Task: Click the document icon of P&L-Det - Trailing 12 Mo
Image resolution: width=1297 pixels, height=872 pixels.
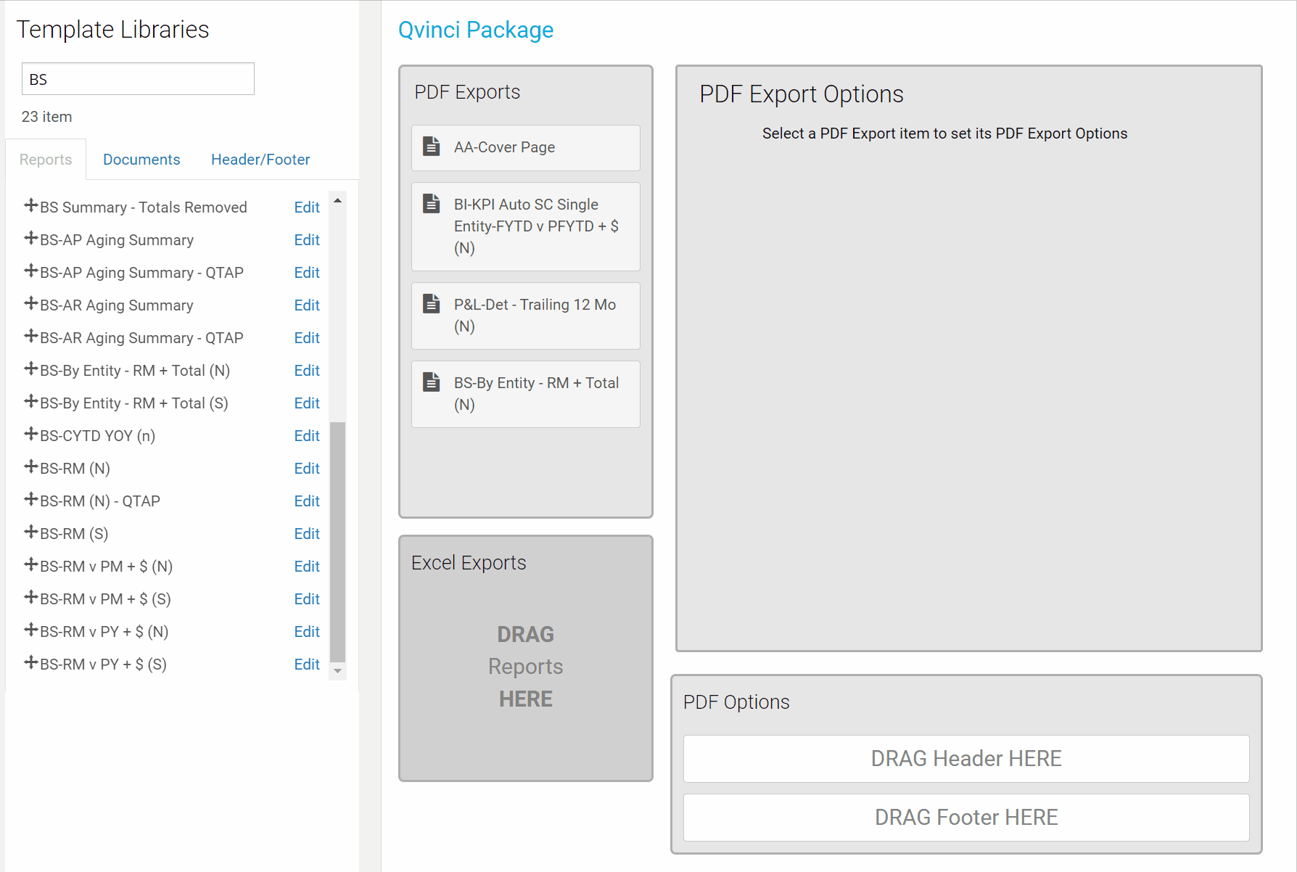Action: click(x=432, y=303)
